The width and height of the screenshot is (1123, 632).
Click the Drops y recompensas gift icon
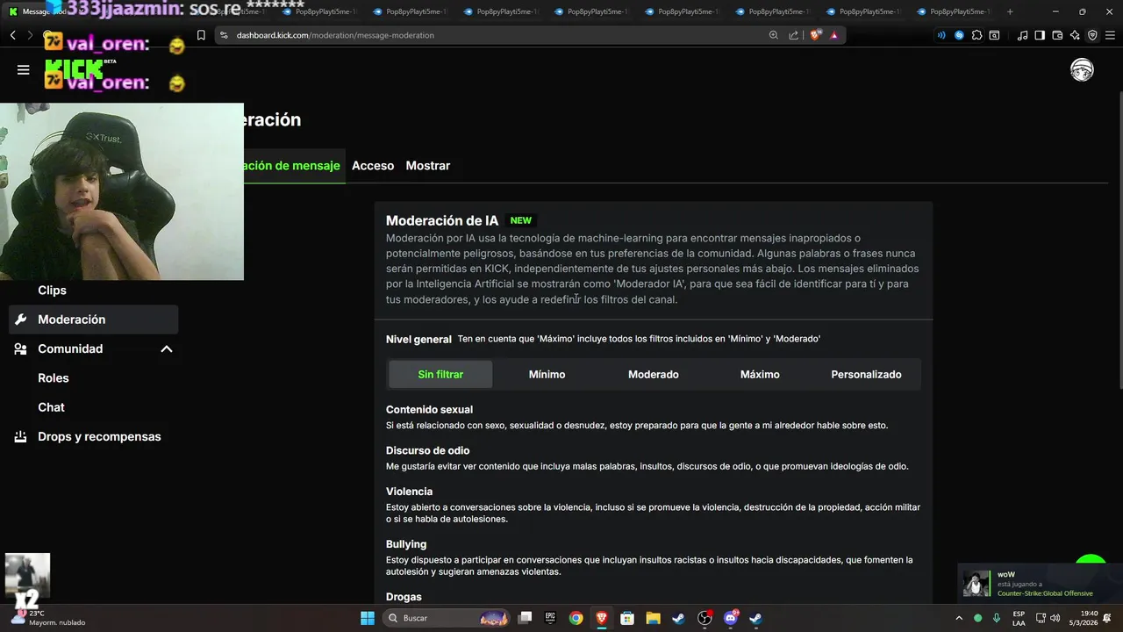[21, 436]
